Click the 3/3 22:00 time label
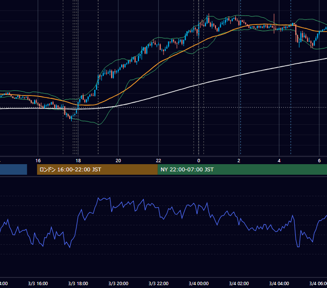Image resolution: width=327 pixels, height=288 pixels. pyautogui.click(x=159, y=283)
